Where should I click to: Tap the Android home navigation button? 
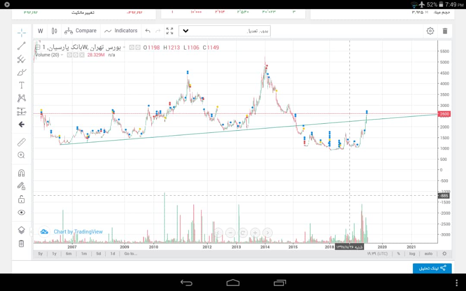233,282
